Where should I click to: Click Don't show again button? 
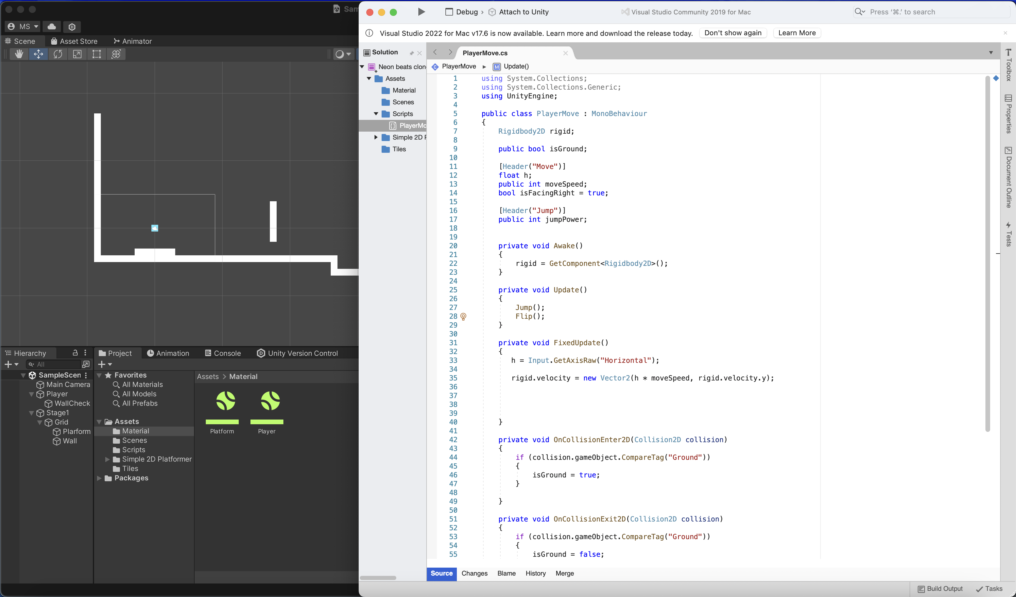pyautogui.click(x=733, y=33)
